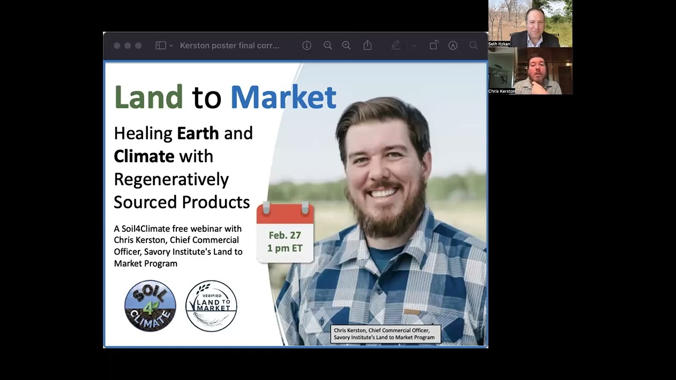Click the 'Land to Market' headline
This screenshot has height=380, width=676.
pyautogui.click(x=226, y=97)
